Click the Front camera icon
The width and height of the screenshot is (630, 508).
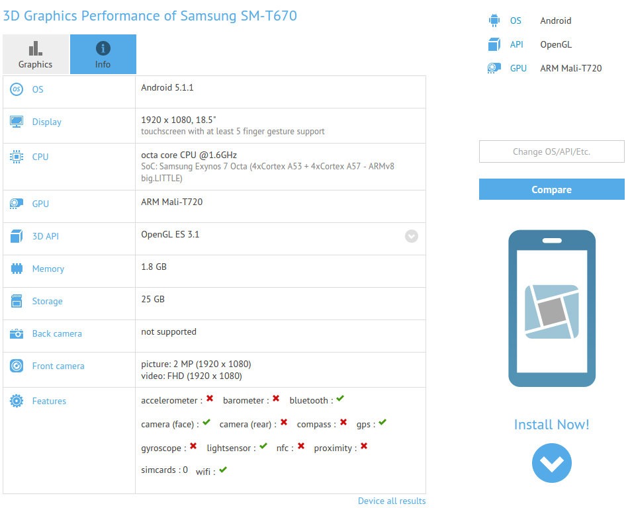[17, 366]
